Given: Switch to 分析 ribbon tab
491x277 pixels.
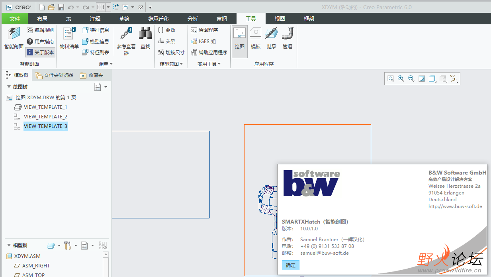Looking at the screenshot, I should click(x=193, y=19).
